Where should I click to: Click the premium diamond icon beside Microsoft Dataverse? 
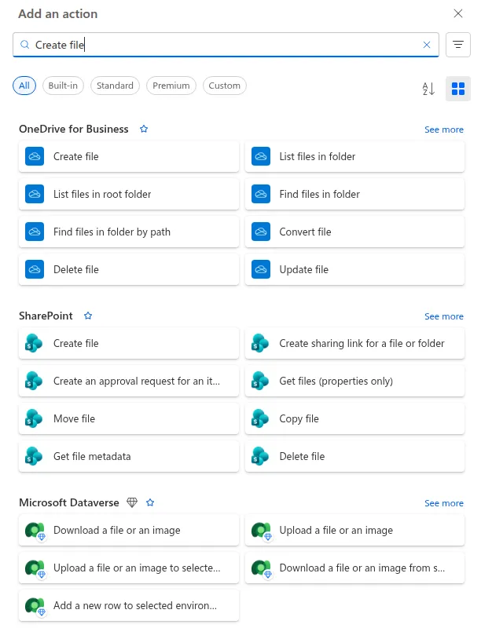132,502
